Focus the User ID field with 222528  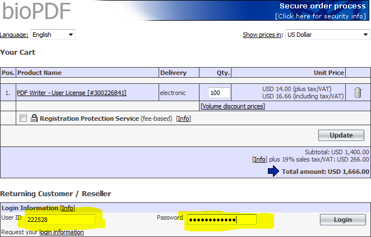pos(61,220)
